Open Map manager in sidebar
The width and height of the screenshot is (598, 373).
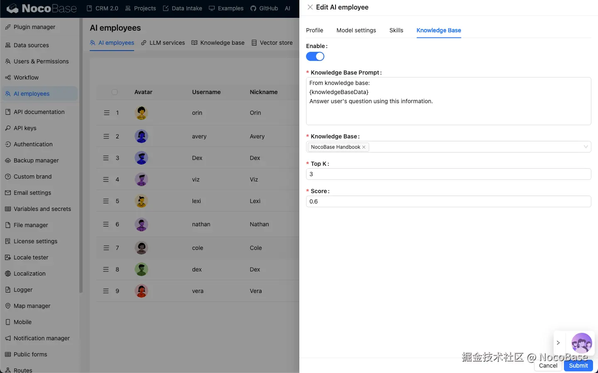pyautogui.click(x=32, y=306)
